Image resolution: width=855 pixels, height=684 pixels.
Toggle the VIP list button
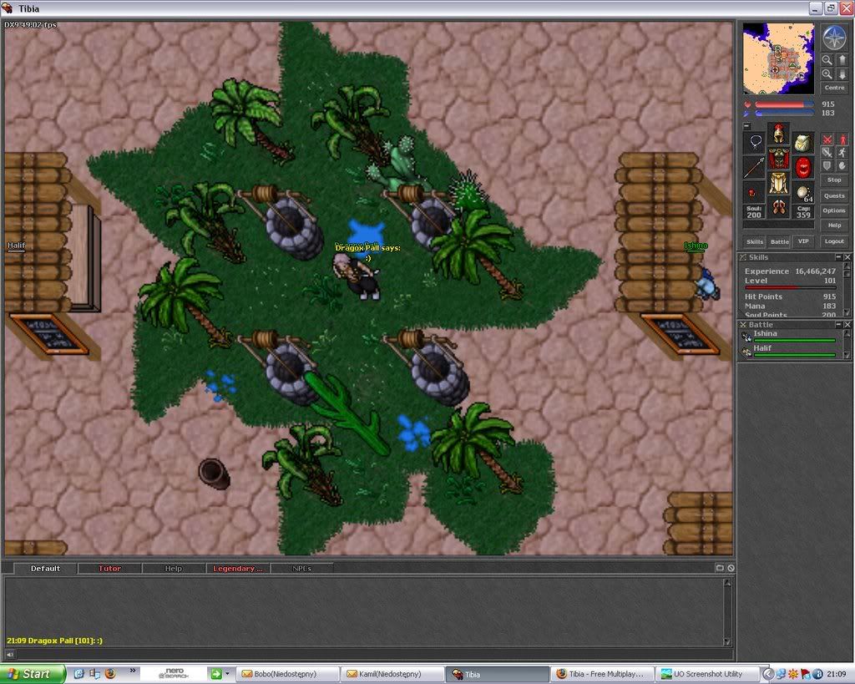[x=803, y=241]
